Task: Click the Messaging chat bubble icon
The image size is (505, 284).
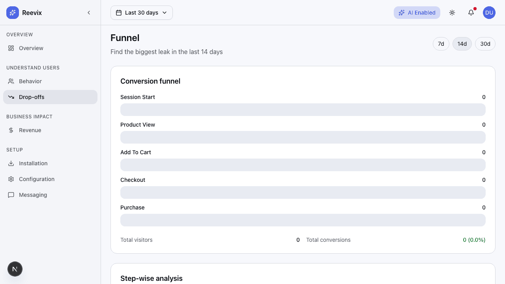Action: click(x=11, y=195)
